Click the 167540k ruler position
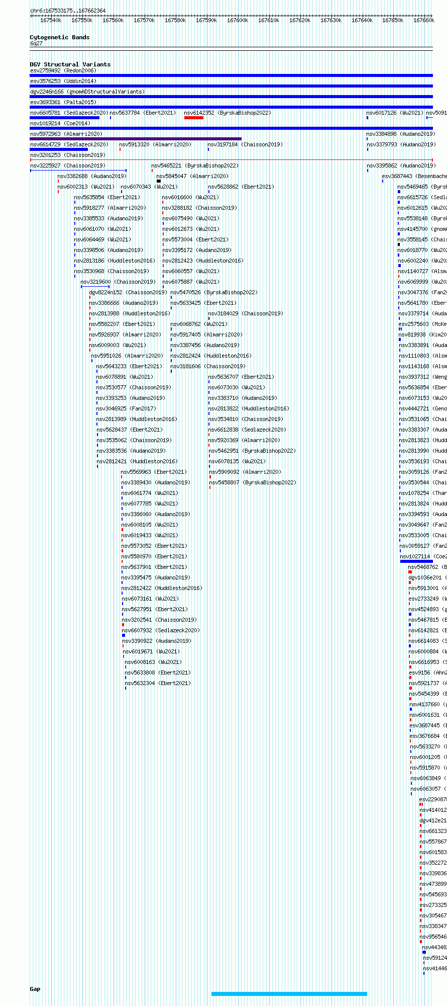The height and width of the screenshot is (1006, 447). (x=51, y=20)
